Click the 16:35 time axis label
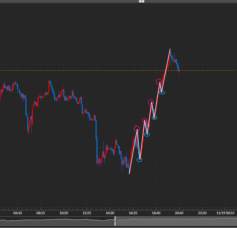237x228 pixels. (x=133, y=213)
